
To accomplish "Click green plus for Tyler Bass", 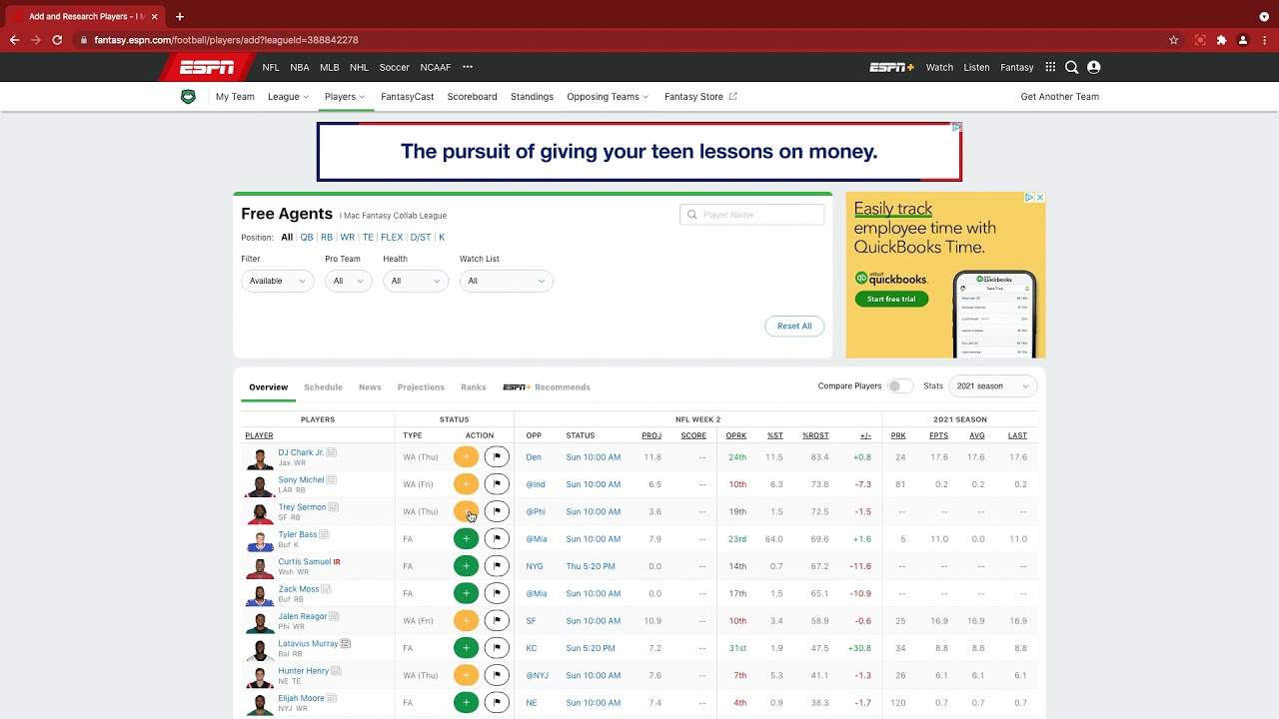I will 466,539.
